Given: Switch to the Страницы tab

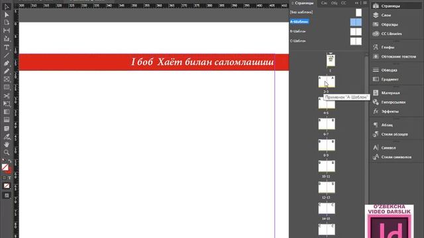Looking at the screenshot, I should pos(304,3).
